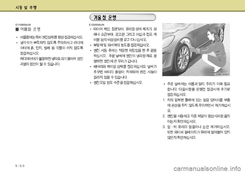Select the line '이는지 확인하십시오'
The height and width of the screenshot is (173, 245).
[182, 122]
